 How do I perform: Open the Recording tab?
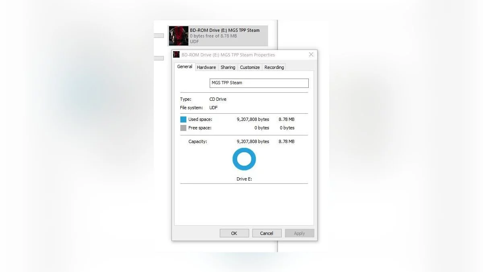point(274,67)
